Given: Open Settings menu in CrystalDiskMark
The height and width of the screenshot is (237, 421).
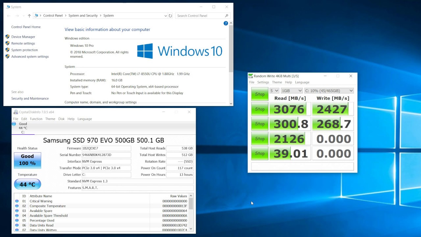Looking at the screenshot, I should click(x=263, y=82).
